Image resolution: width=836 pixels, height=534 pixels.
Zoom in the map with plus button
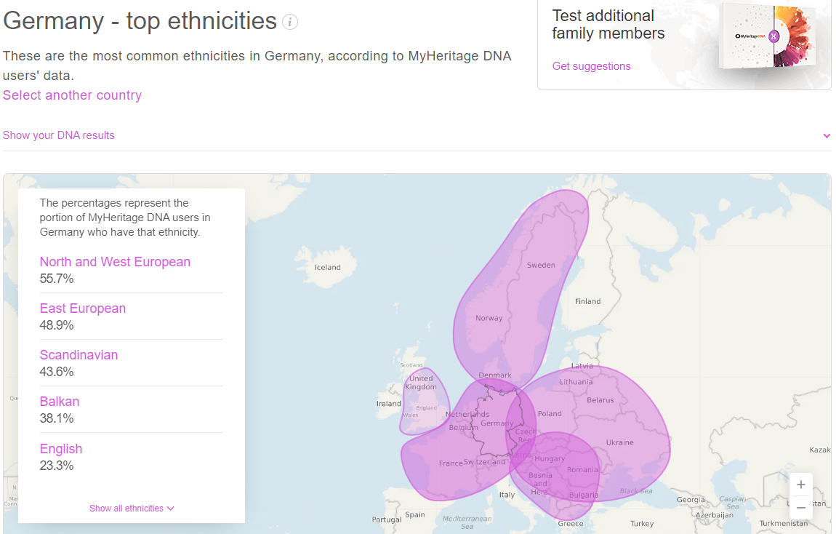(x=800, y=485)
